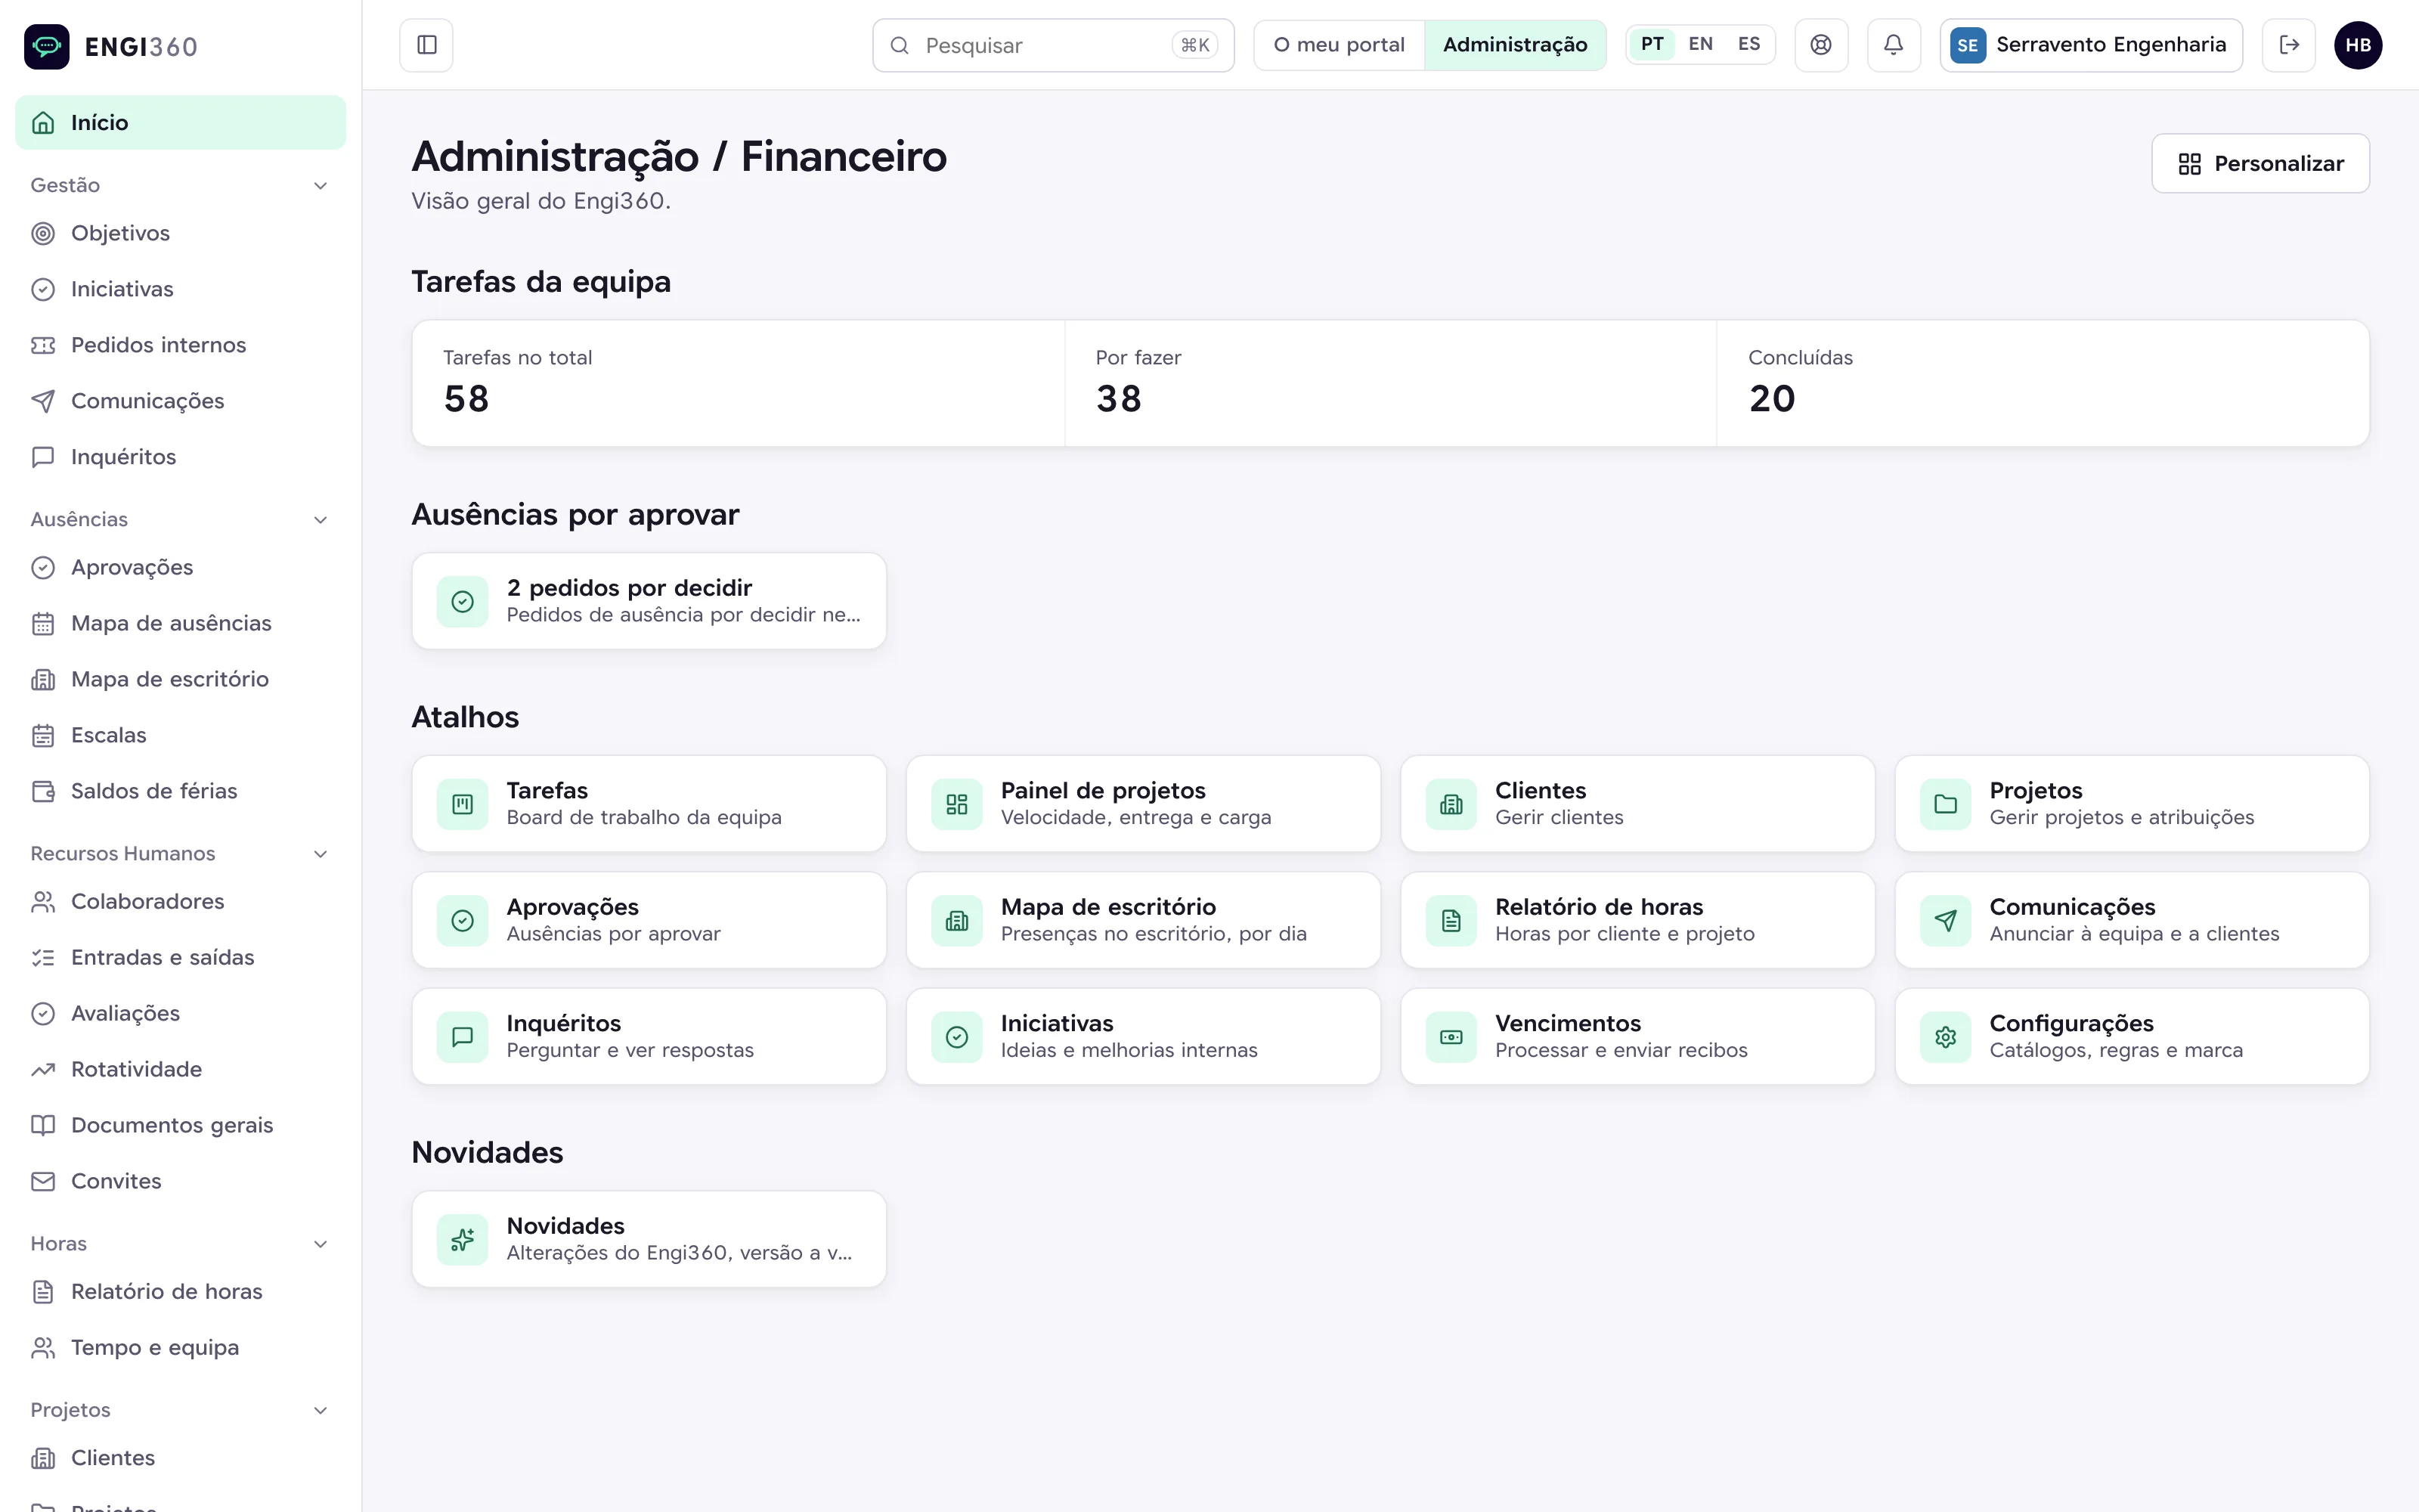Open the Serravento Engenharia company selector
Viewport: 2419px width, 1512px height.
[x=2091, y=45]
